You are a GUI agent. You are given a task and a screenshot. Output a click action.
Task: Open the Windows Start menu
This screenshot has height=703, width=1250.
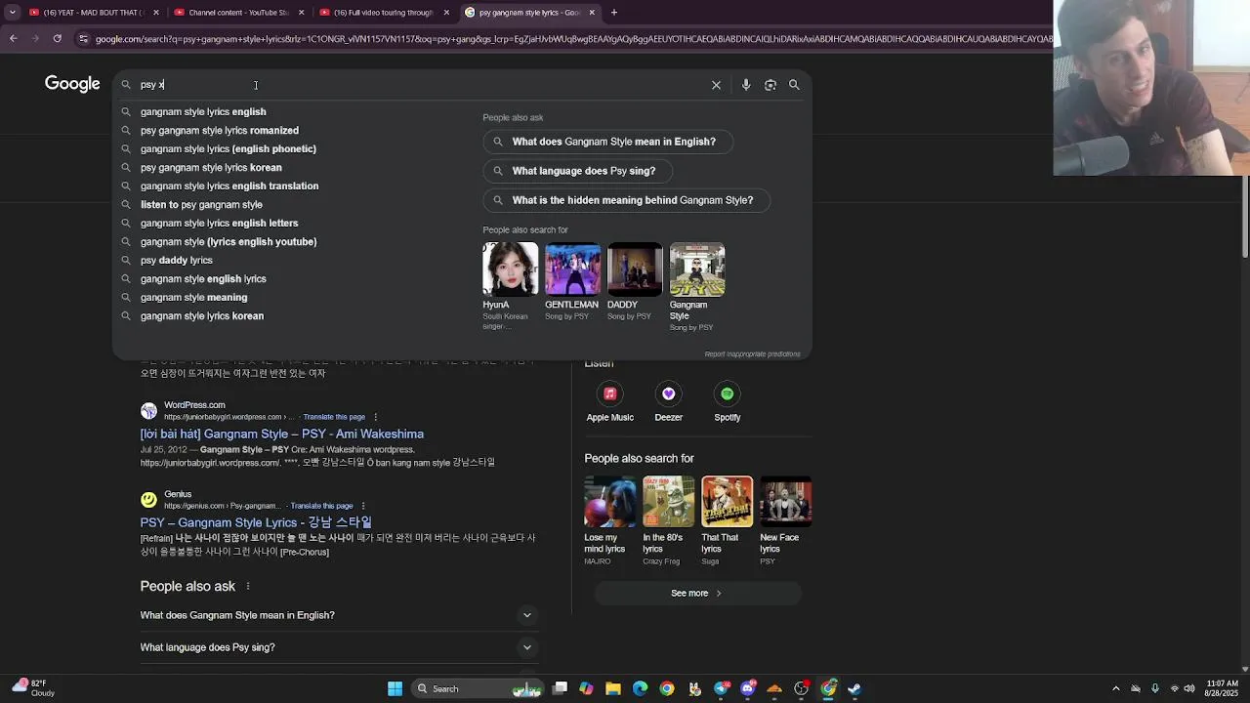tap(395, 688)
